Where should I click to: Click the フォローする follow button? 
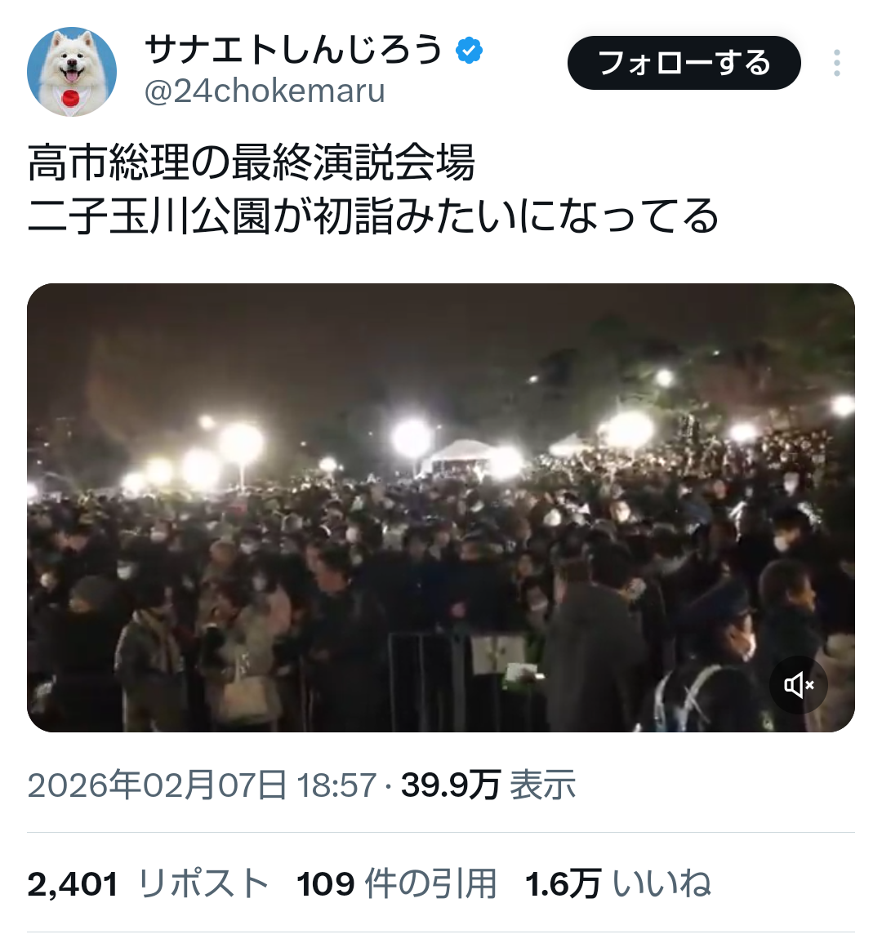point(684,63)
